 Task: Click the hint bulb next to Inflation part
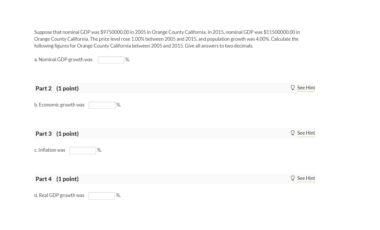[293, 133]
